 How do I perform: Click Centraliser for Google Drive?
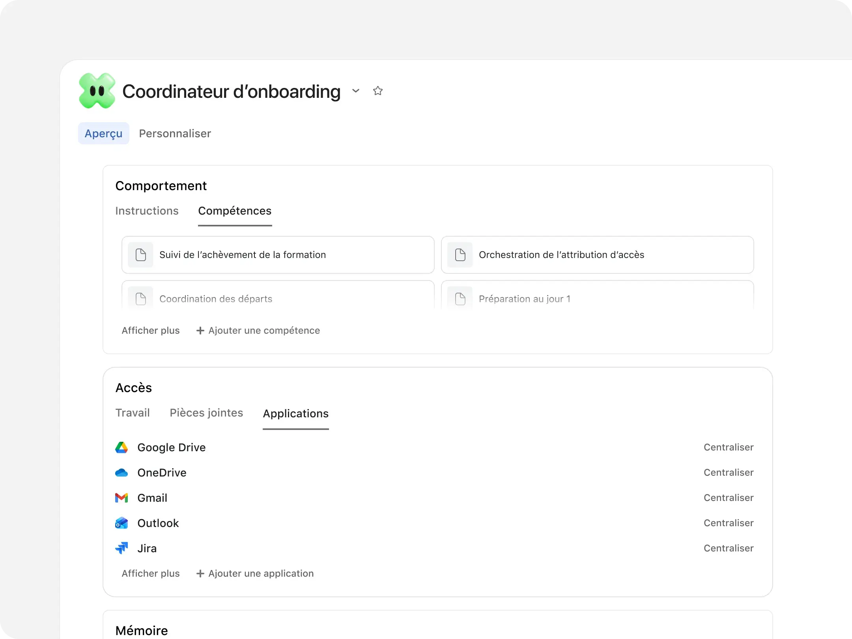click(729, 447)
